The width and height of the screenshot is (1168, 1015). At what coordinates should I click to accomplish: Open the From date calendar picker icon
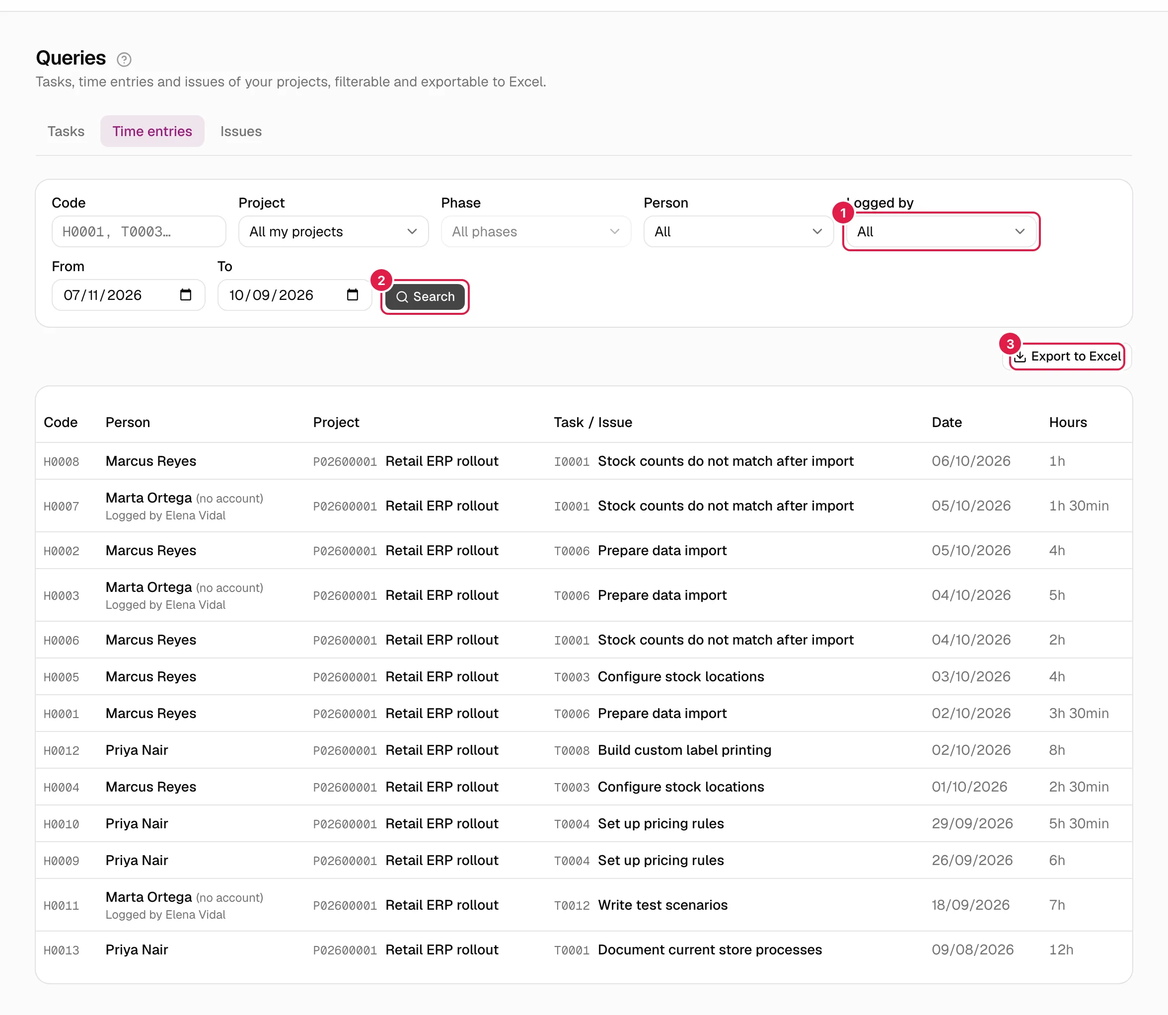pos(185,294)
